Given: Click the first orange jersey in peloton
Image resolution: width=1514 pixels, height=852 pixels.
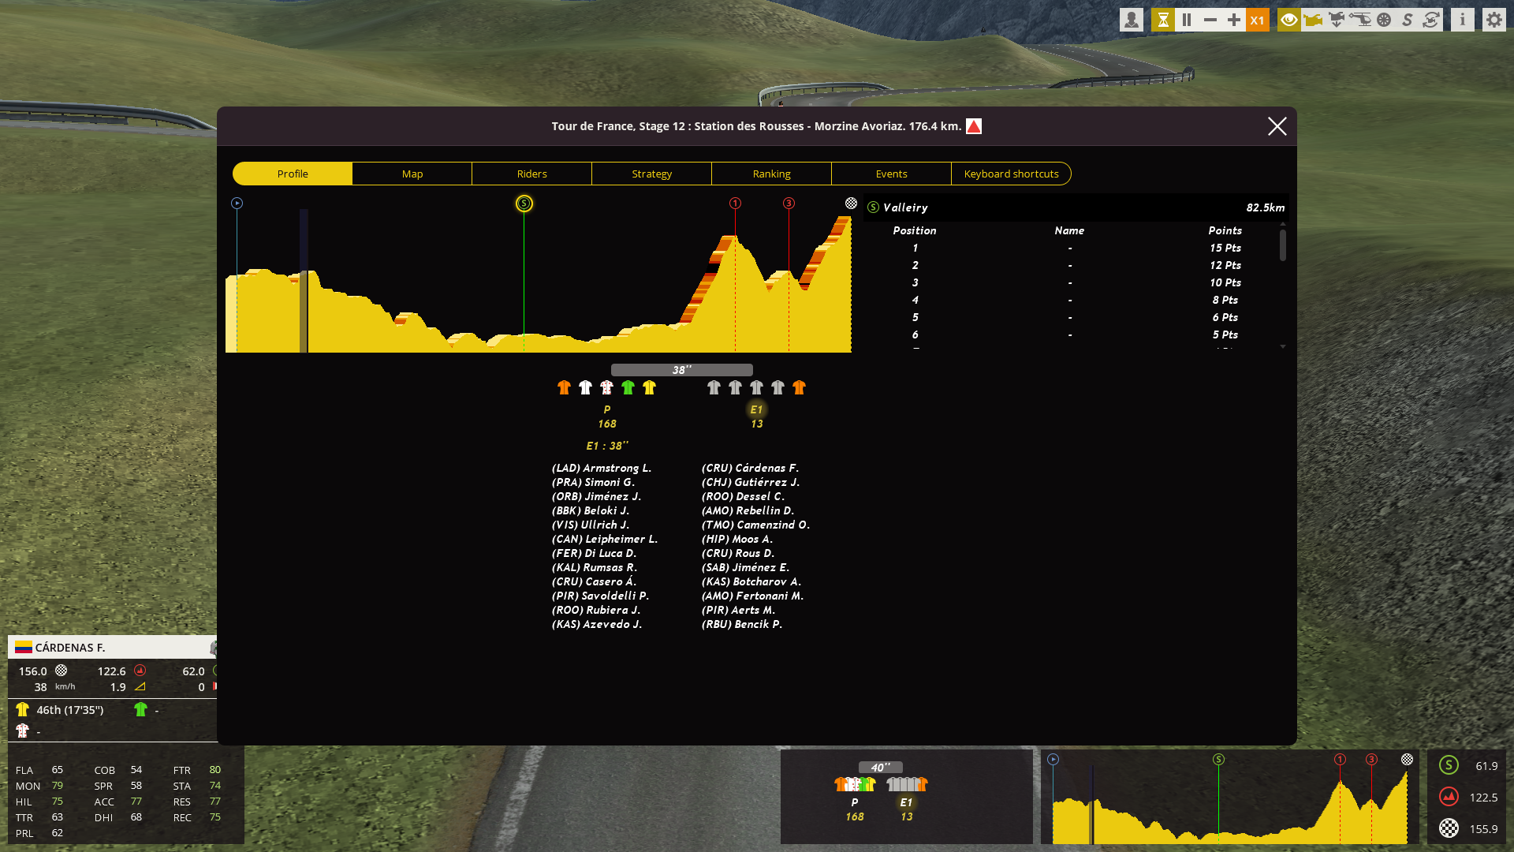Looking at the screenshot, I should click(x=564, y=387).
